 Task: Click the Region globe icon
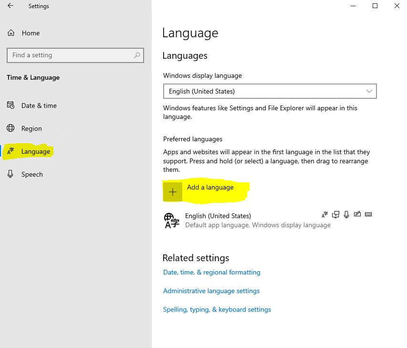[10, 128]
